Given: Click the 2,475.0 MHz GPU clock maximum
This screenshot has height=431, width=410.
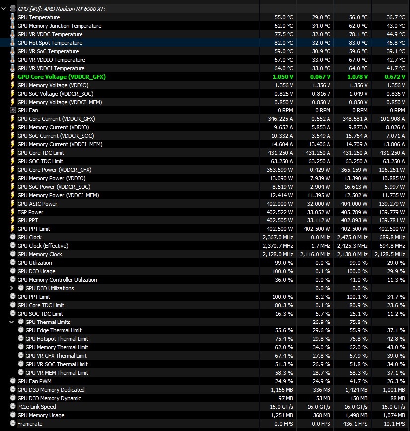Looking at the screenshot, I should 352,237.
